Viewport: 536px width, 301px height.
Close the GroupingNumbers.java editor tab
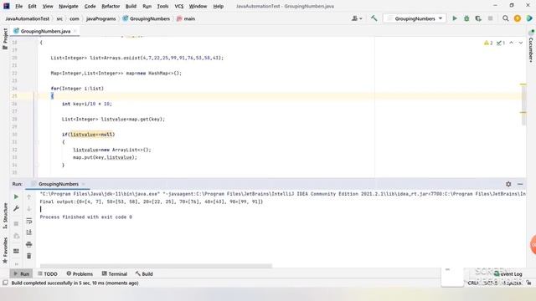pos(75,31)
